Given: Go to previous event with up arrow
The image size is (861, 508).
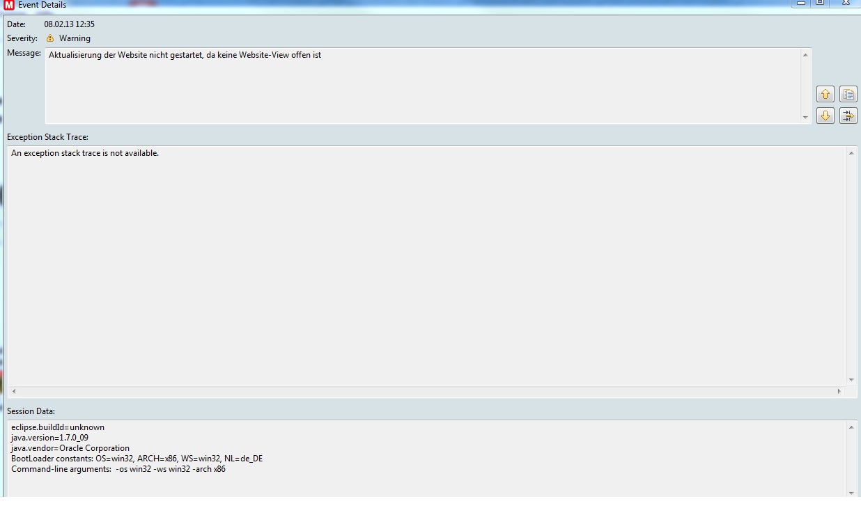Looking at the screenshot, I should click(825, 94).
